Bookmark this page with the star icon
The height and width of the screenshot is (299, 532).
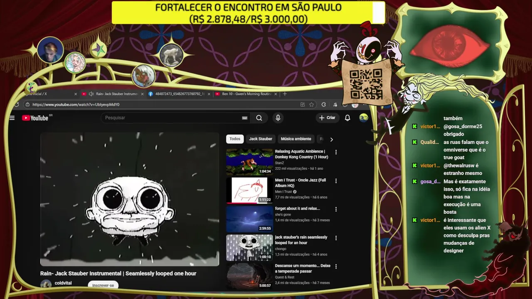(311, 105)
